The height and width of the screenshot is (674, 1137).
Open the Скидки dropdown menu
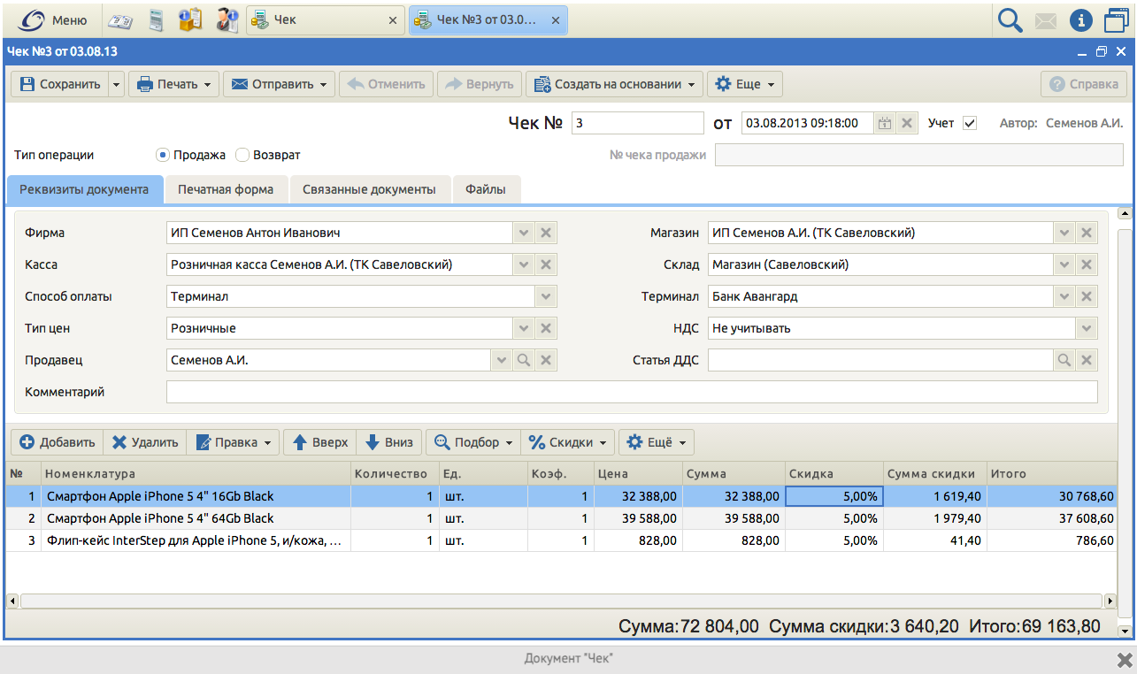[569, 442]
